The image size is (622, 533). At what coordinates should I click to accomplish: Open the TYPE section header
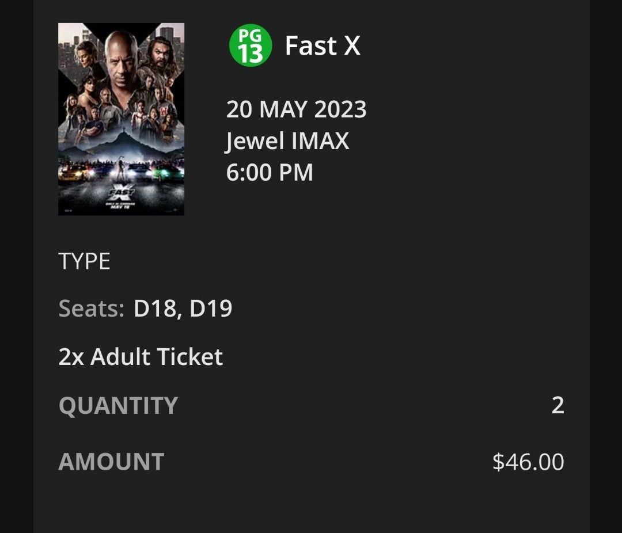click(84, 261)
